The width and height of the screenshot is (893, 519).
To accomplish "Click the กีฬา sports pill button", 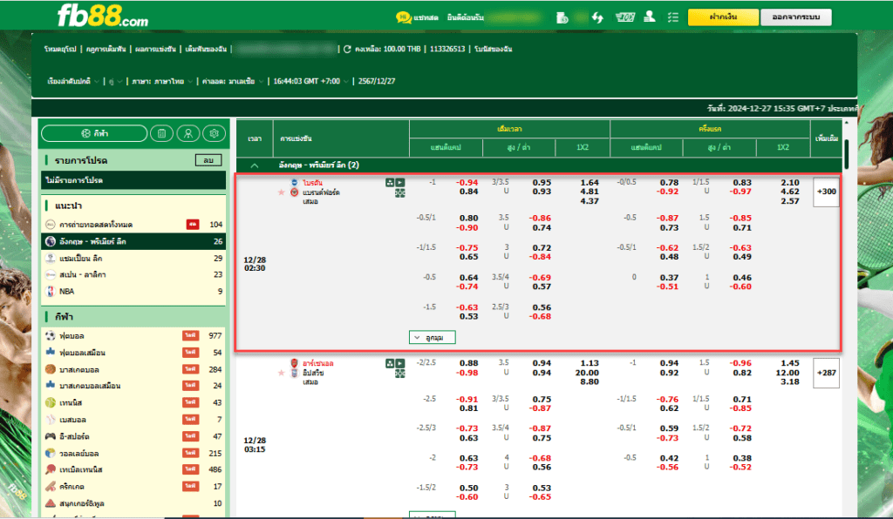I will click(x=94, y=133).
